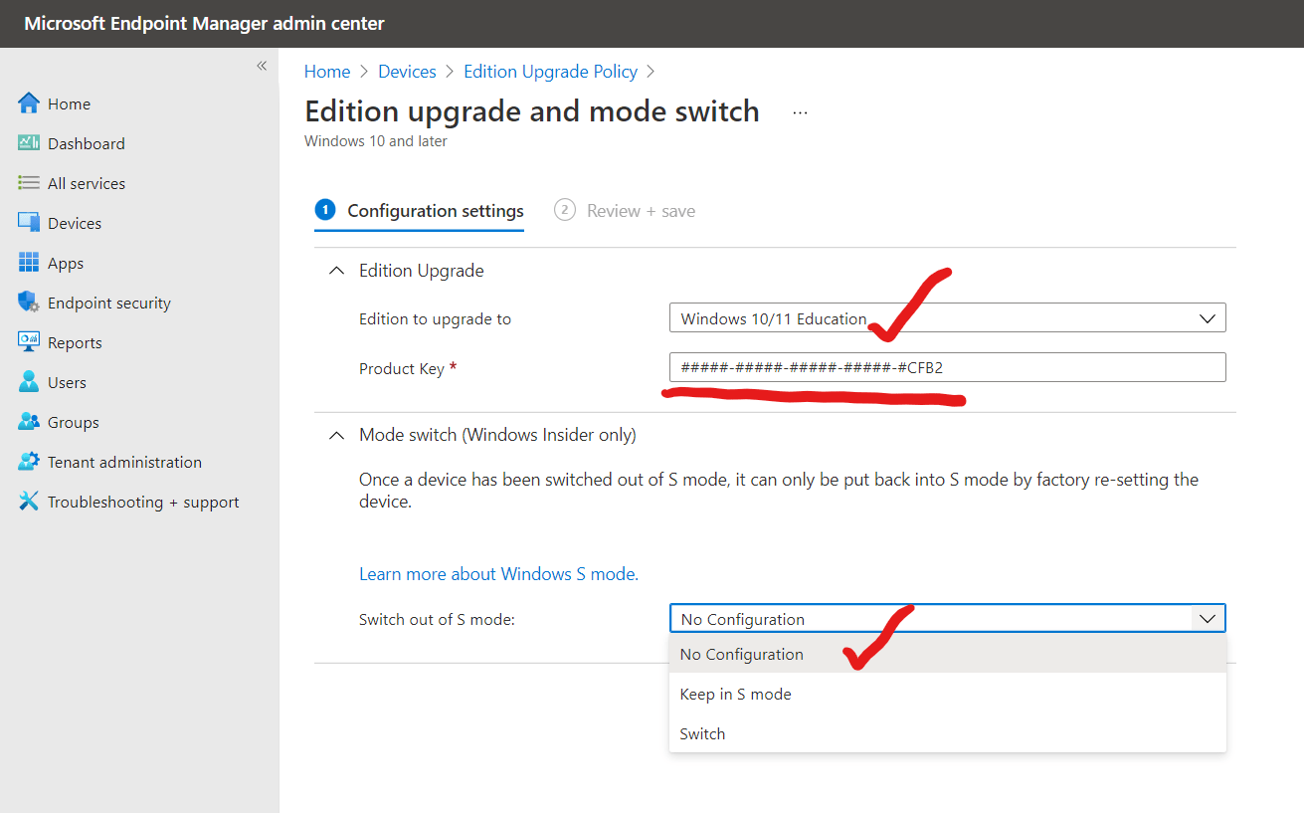Click Home in the breadcrumb
This screenshot has width=1304, height=813.
[x=327, y=72]
